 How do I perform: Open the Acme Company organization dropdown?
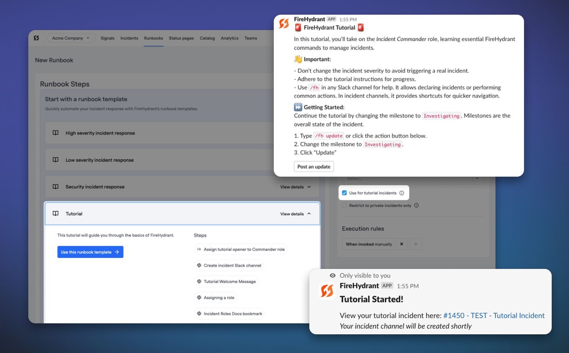[x=71, y=38]
